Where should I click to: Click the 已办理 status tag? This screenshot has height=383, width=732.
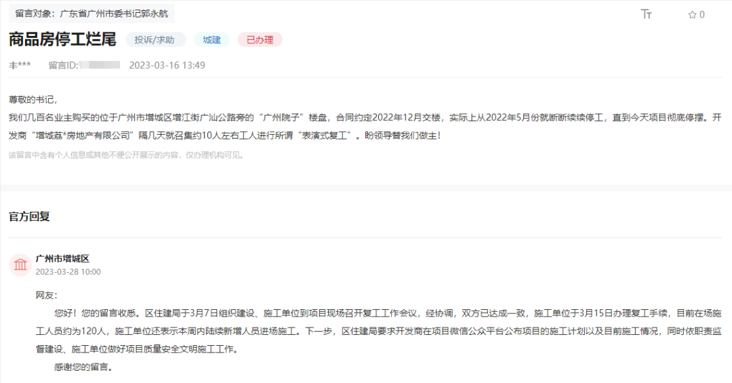(260, 40)
